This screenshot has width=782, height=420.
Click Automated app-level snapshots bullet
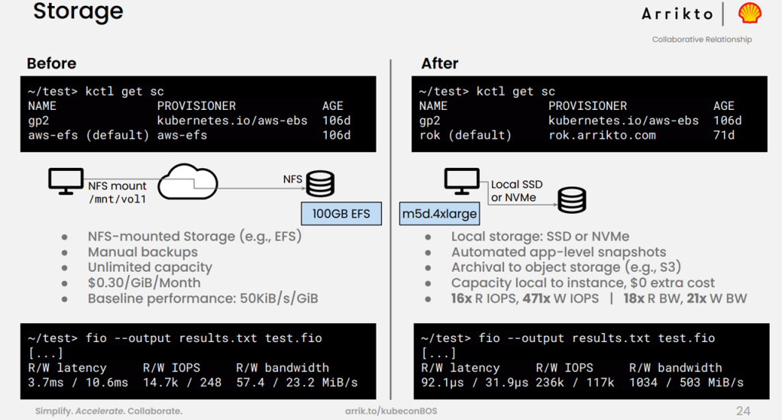[x=558, y=252]
